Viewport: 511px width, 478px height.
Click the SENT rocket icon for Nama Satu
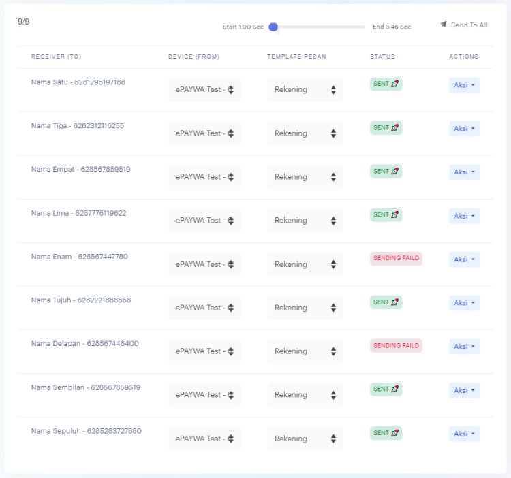click(395, 84)
